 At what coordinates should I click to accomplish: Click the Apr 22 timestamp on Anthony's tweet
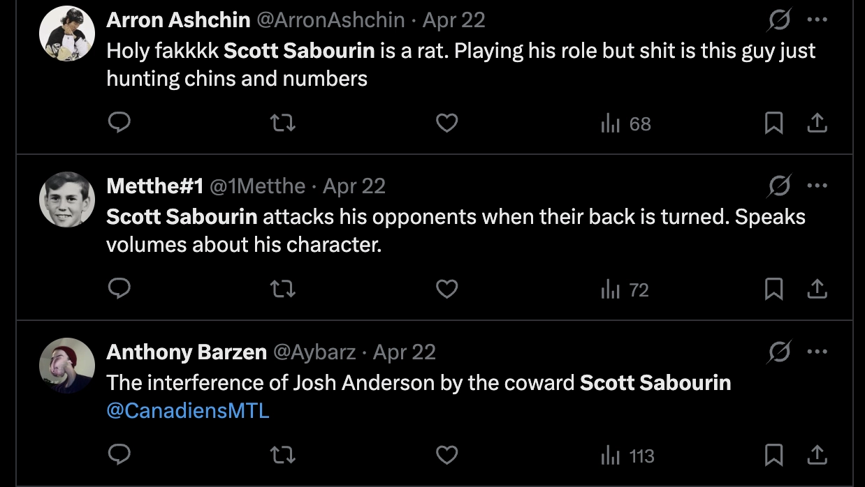pyautogui.click(x=404, y=352)
